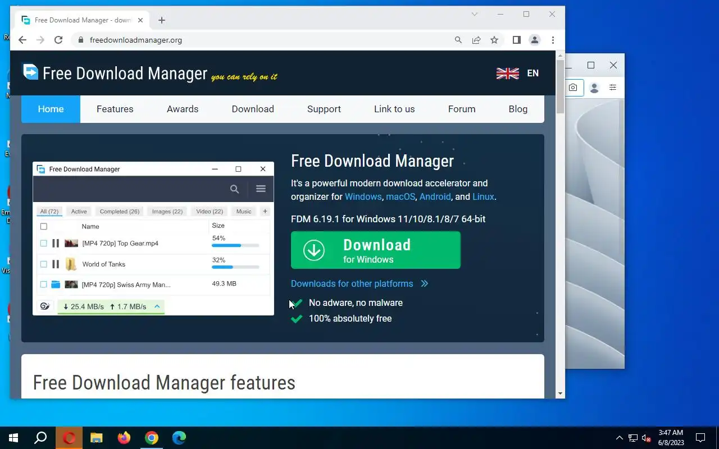
Task: Follow the Linux platform link
Action: click(483, 196)
